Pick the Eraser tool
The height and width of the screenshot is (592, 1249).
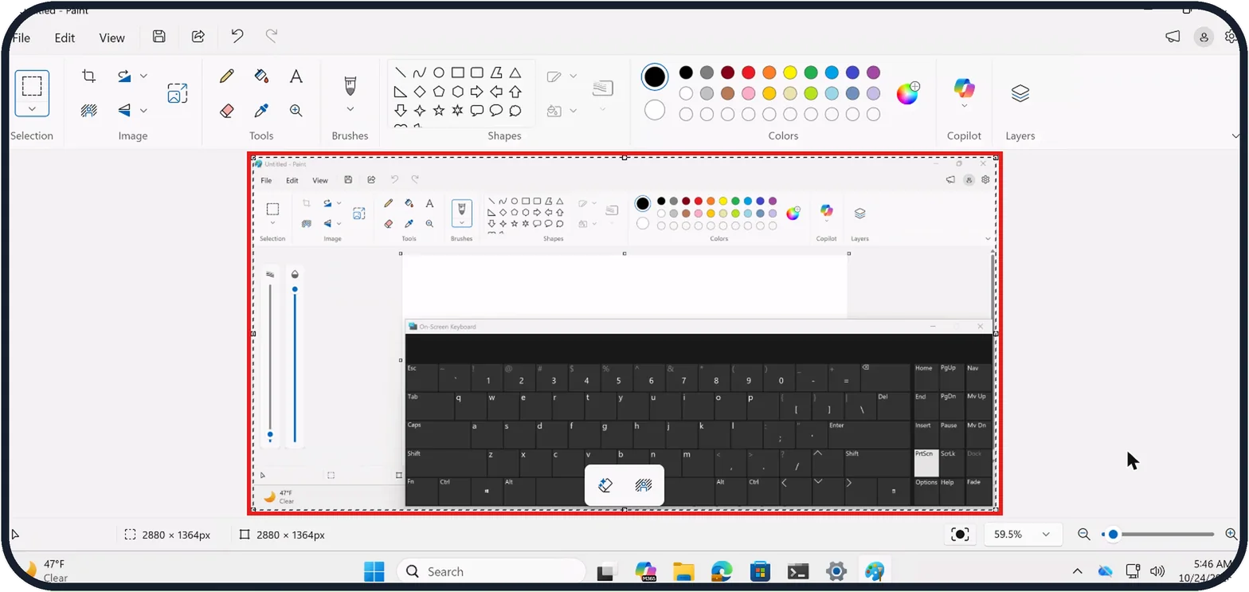tap(226, 111)
